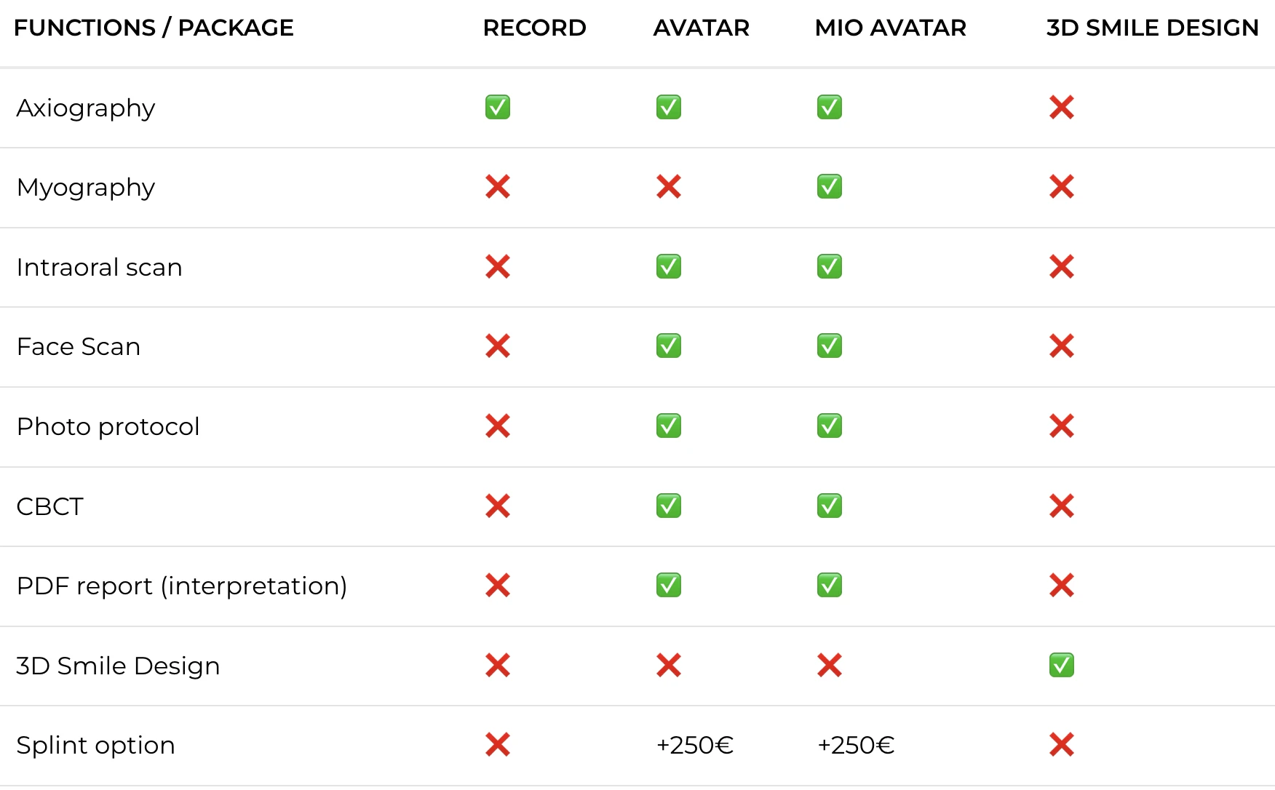
Task: Click PDF report checkmark under AVATAR
Action: point(668,586)
